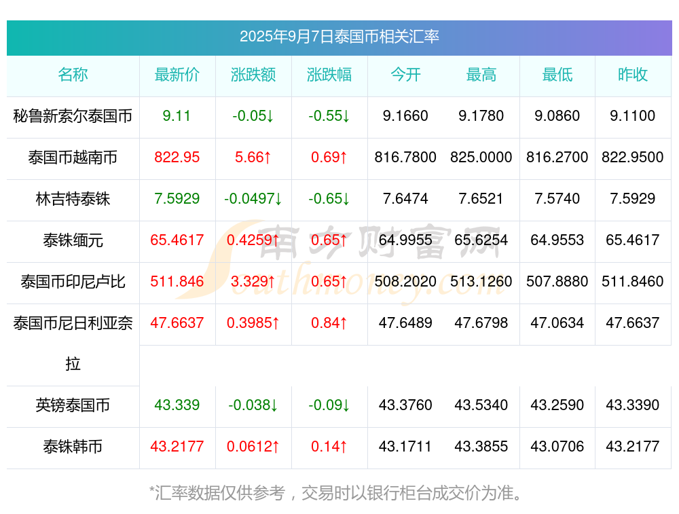The height and width of the screenshot is (514, 679).
Task: Click change amount -0.05↓
Action: [253, 116]
